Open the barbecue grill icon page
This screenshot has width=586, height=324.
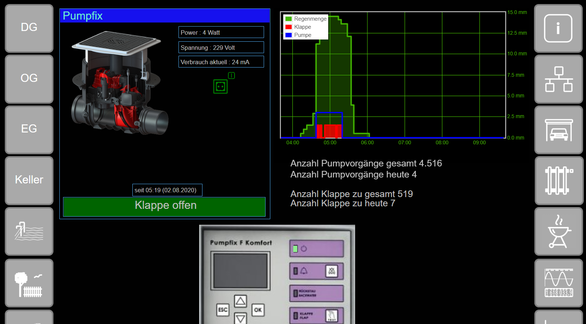click(x=559, y=231)
